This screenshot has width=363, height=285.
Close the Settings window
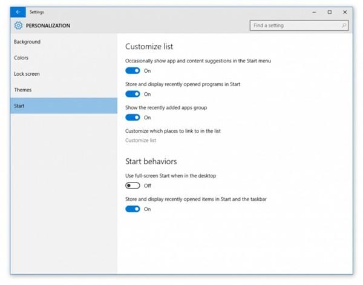[x=345, y=12]
